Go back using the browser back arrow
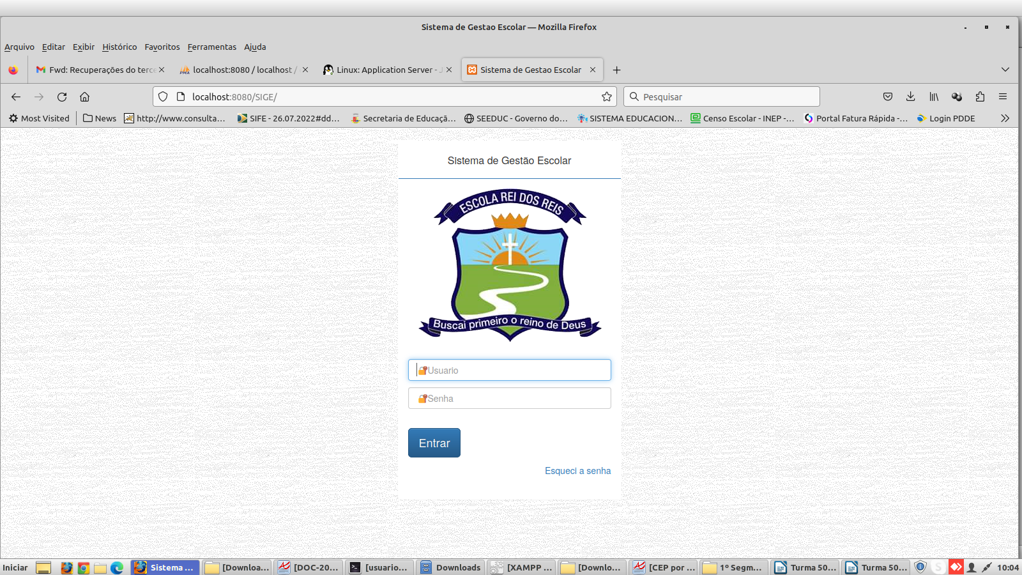Viewport: 1022px width, 575px height. pos(16,96)
